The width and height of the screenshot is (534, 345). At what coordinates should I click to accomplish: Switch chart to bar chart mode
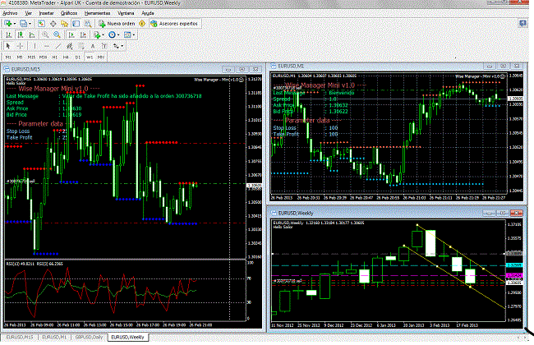point(9,34)
